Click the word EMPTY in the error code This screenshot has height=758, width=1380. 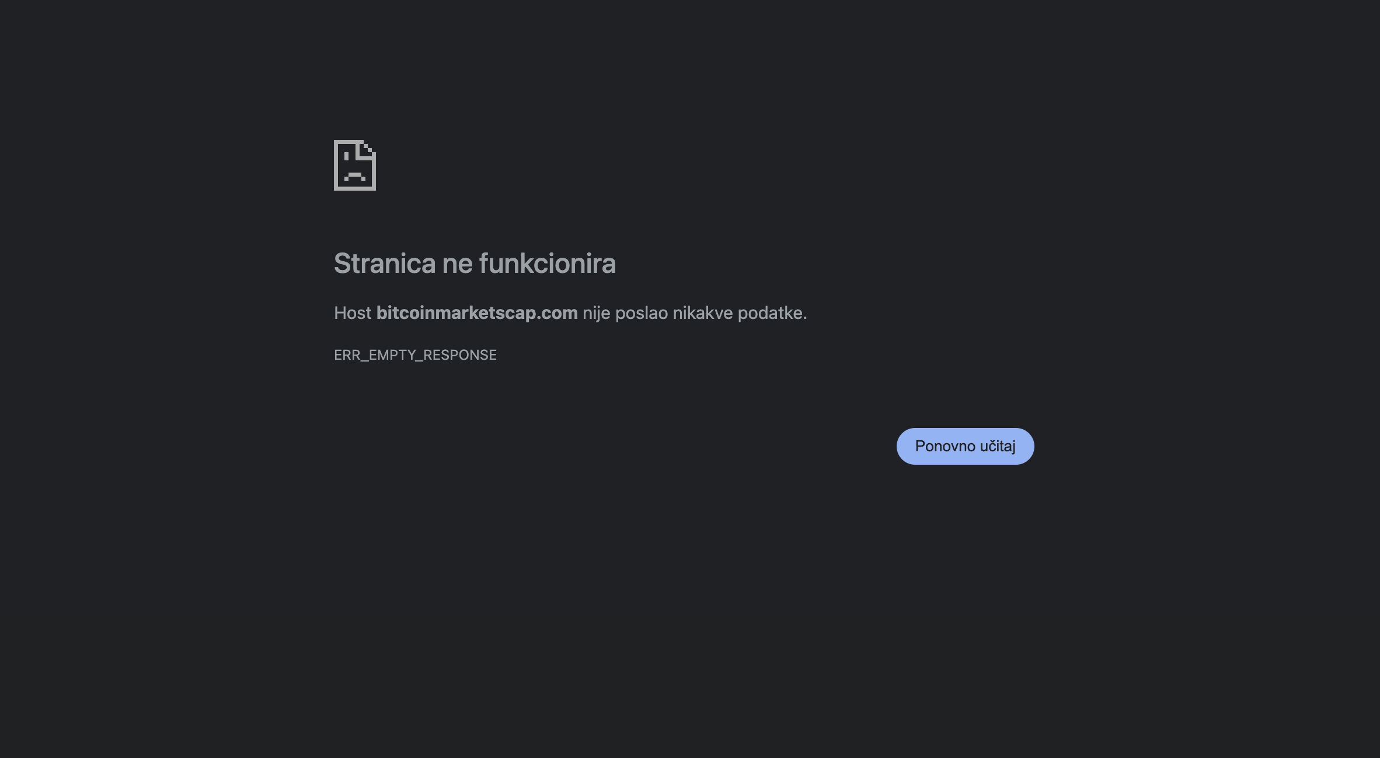coord(392,355)
